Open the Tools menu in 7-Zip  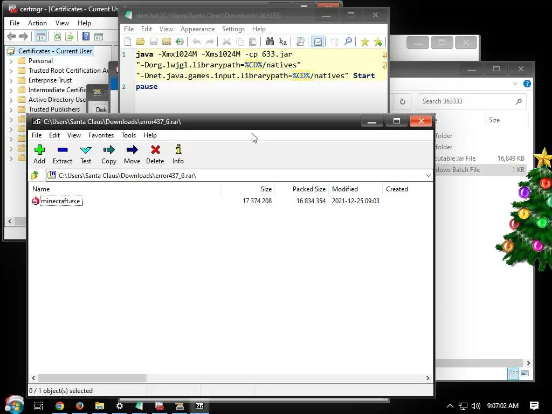coord(128,135)
